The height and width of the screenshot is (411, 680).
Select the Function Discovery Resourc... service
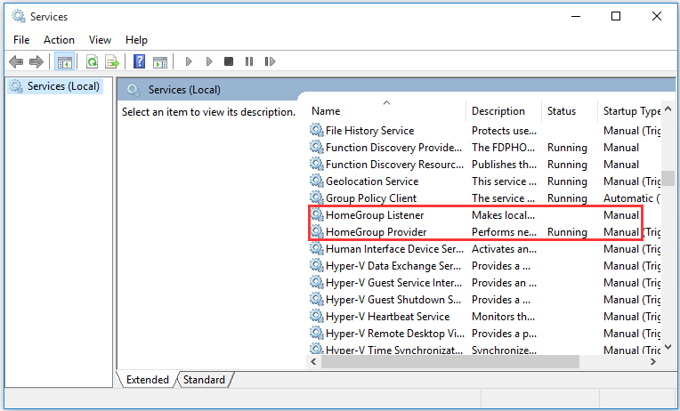pos(394,165)
